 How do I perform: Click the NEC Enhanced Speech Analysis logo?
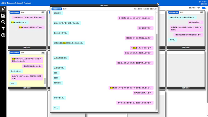click(x=16, y=3)
